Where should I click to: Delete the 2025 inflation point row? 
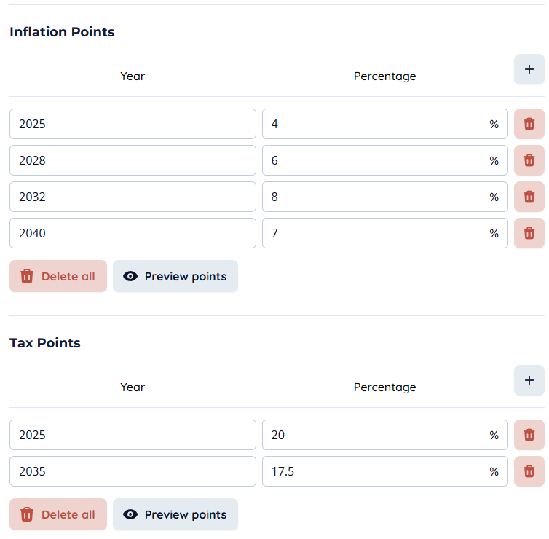click(529, 124)
